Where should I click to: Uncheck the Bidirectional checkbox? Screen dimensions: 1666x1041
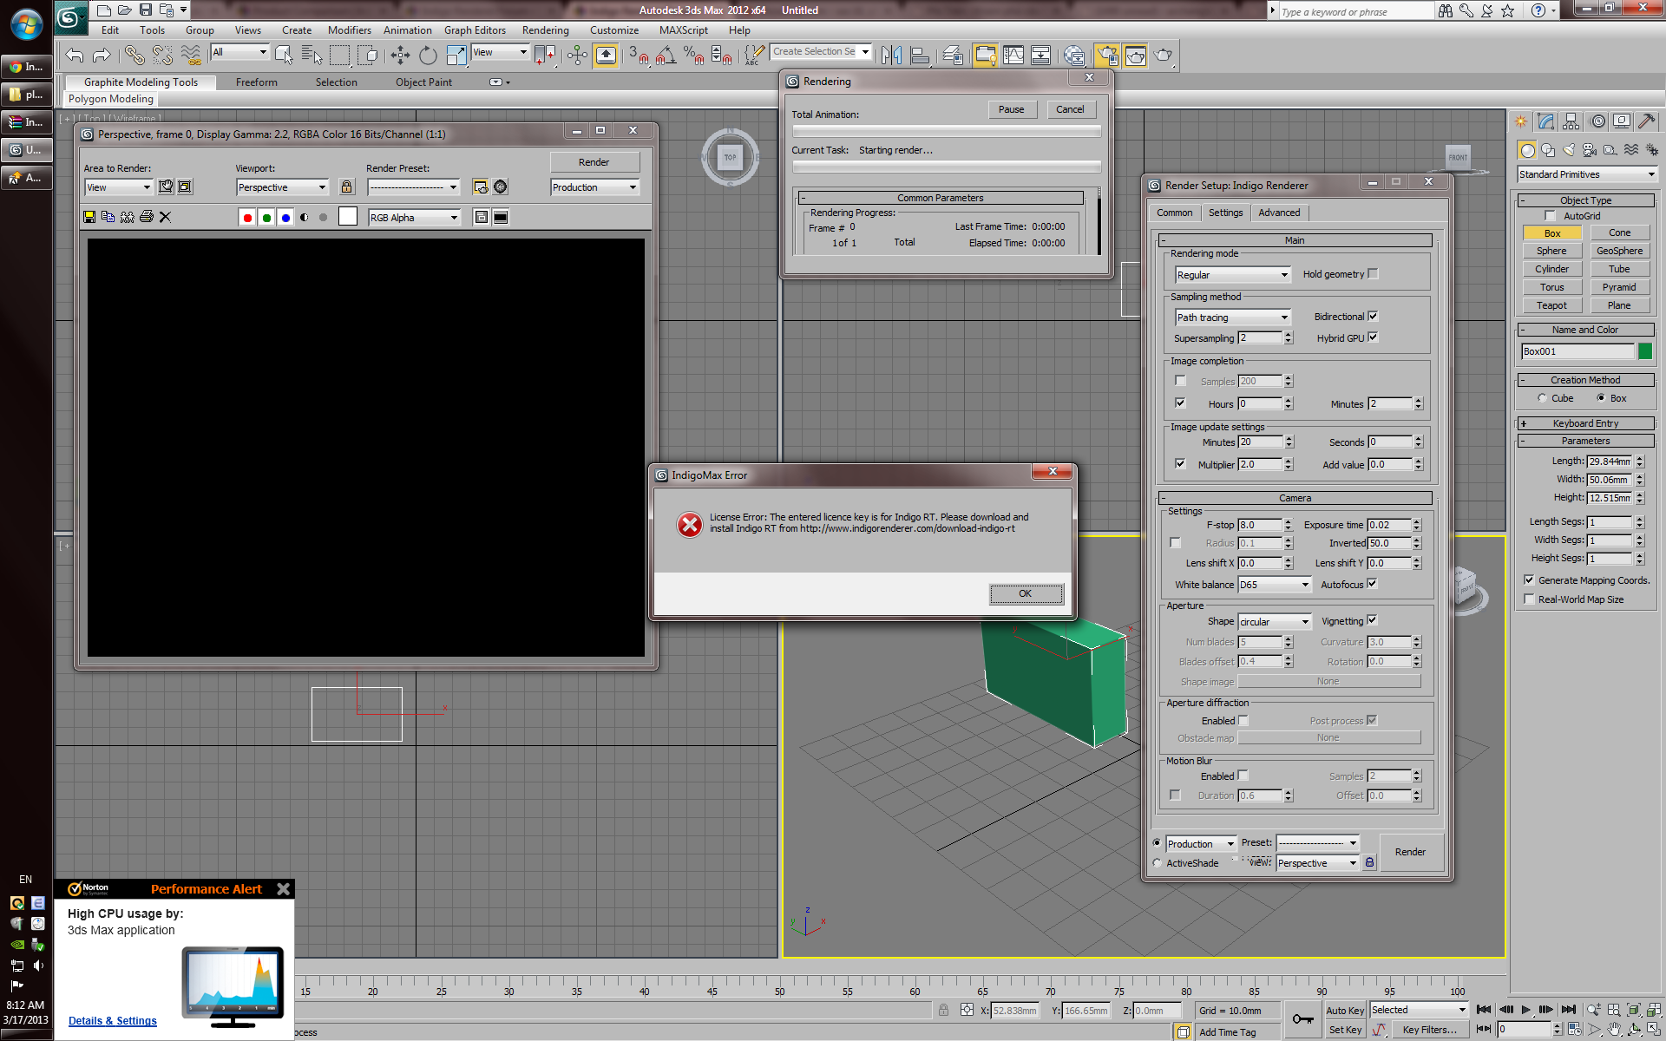click(1373, 316)
